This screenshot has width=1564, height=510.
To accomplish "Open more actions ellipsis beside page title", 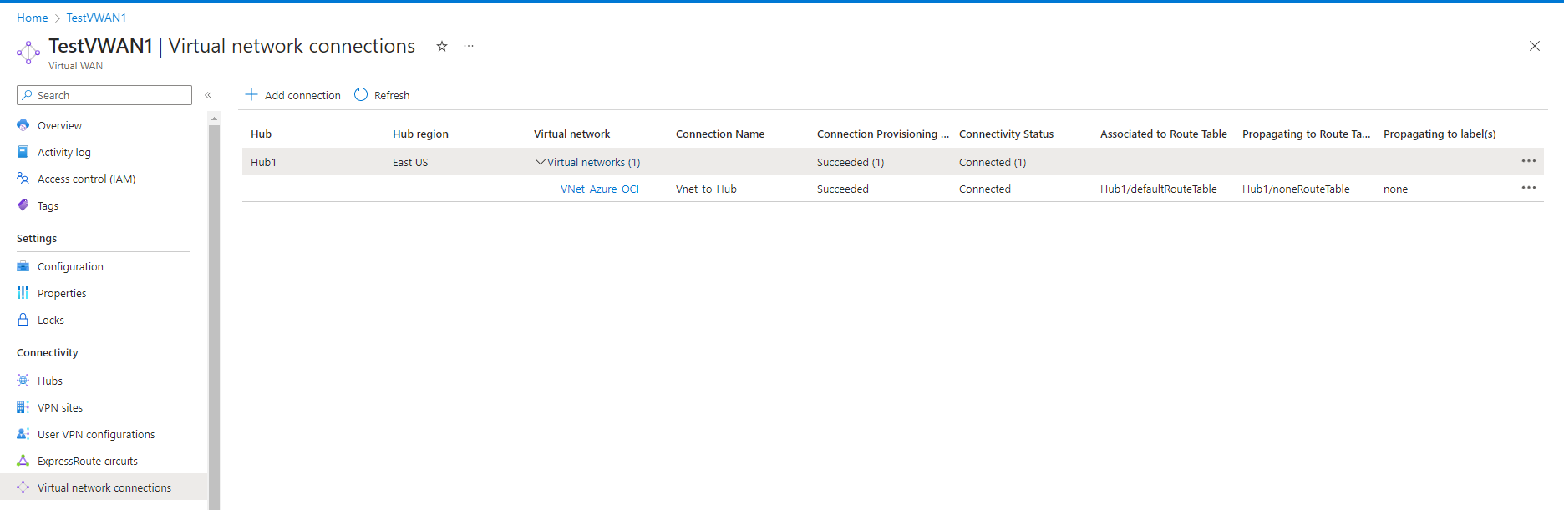I will [469, 47].
